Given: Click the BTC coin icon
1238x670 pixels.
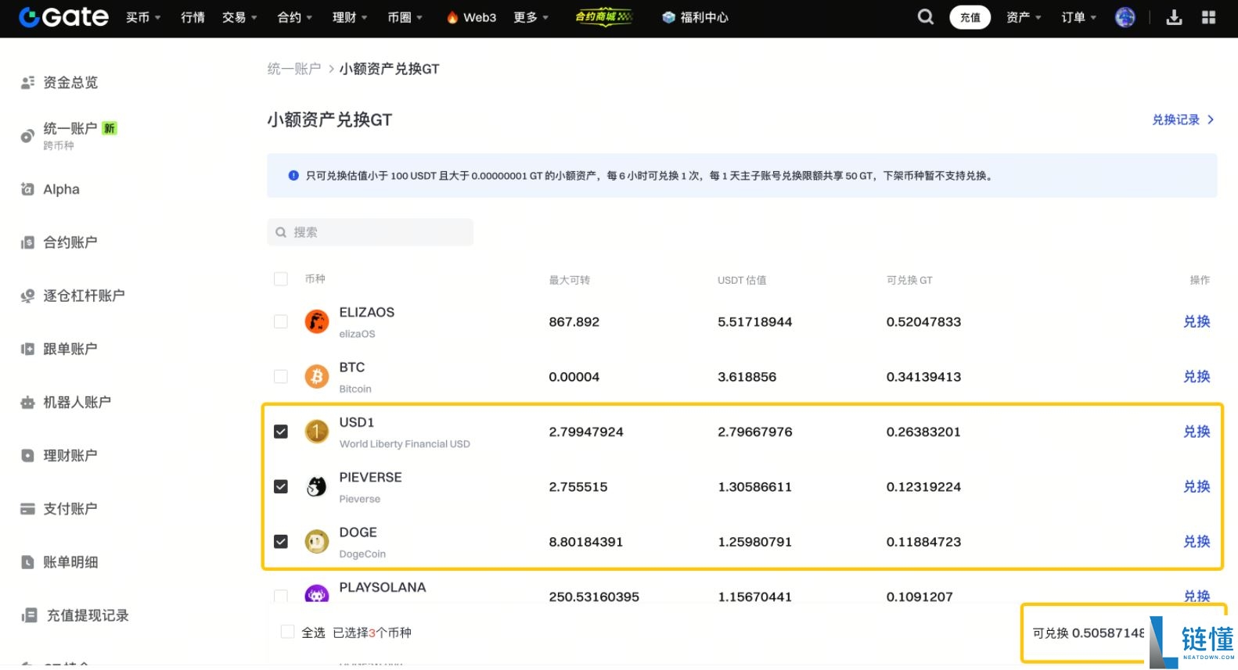Looking at the screenshot, I should 317,377.
